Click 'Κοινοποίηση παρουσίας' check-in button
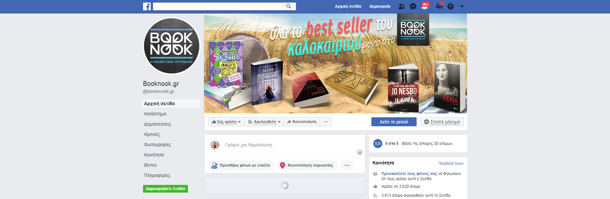The width and height of the screenshot is (610, 199). coord(307,165)
